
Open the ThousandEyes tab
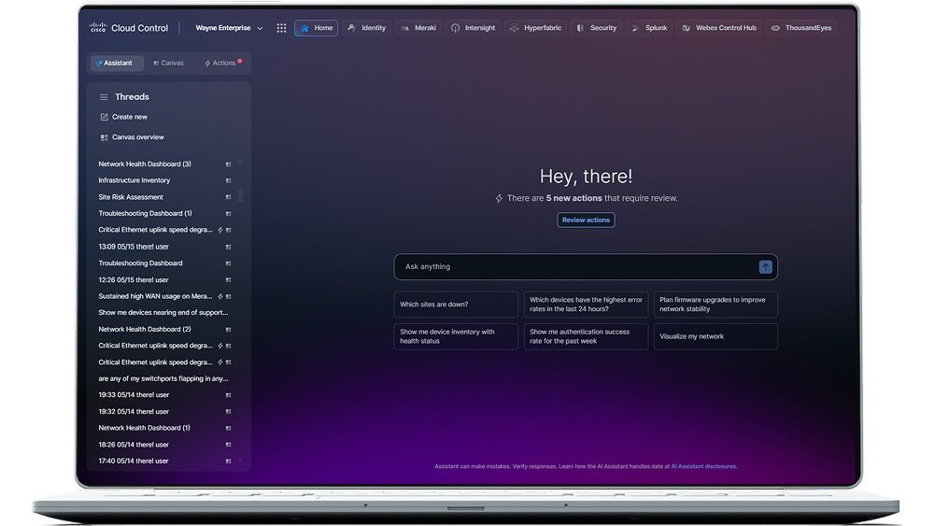tap(801, 28)
